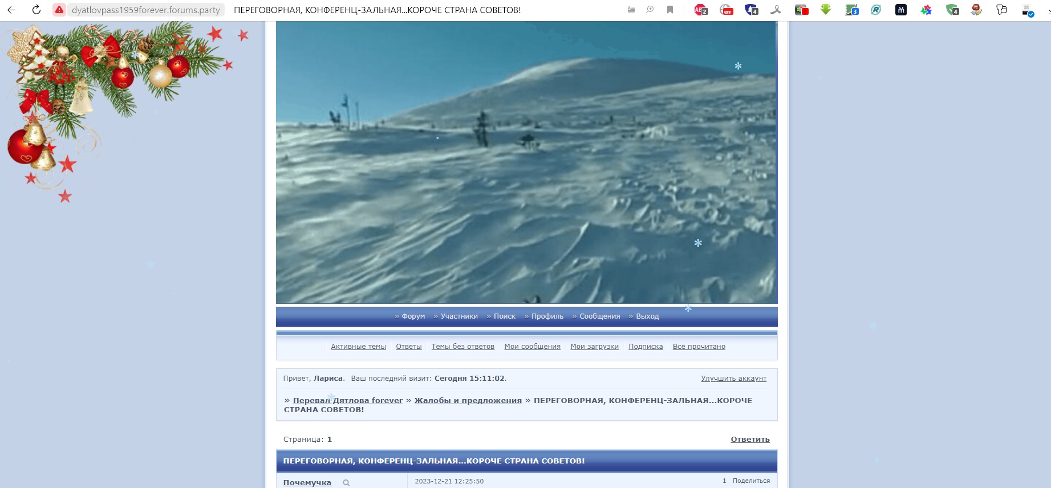
Task: Open the Мои сообщения link
Action: tap(533, 347)
